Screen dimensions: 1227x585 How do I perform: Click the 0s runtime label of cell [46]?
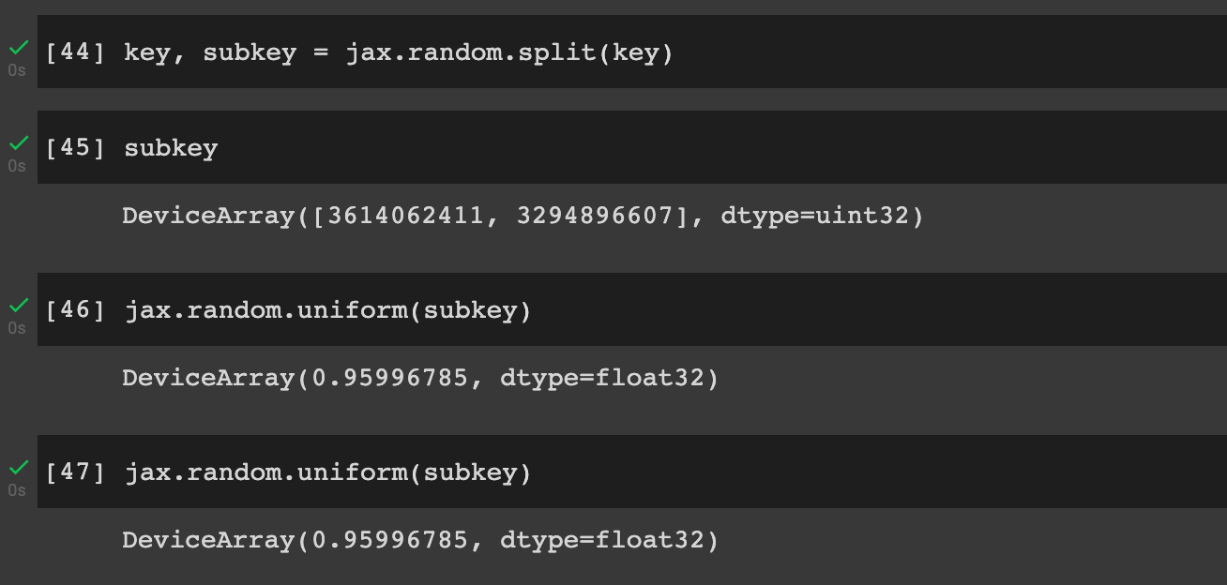pos(17,328)
